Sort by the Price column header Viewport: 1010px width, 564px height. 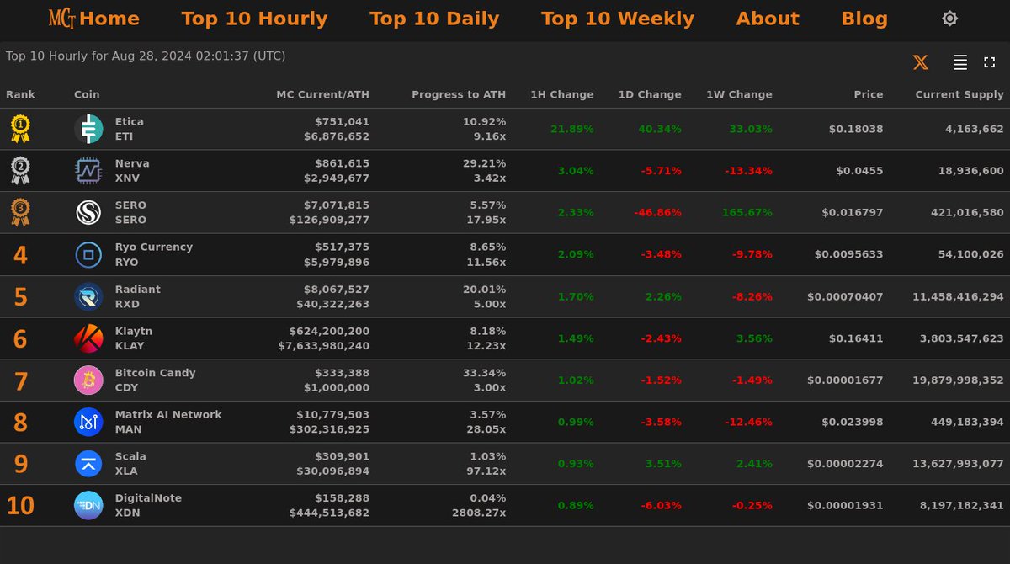(x=869, y=95)
